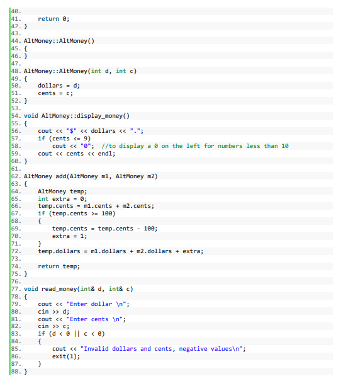Click the "Invalid dollars and cents" message line
The height and width of the screenshot is (386, 358).
[x=149, y=349]
